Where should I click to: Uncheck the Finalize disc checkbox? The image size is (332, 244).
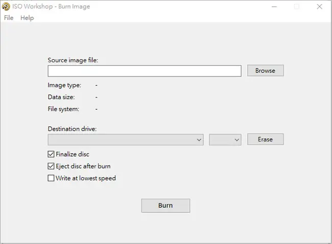pyautogui.click(x=51, y=154)
